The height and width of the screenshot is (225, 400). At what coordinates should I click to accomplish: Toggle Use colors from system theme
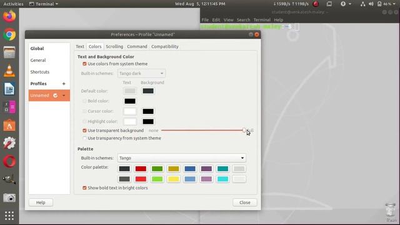[84, 64]
